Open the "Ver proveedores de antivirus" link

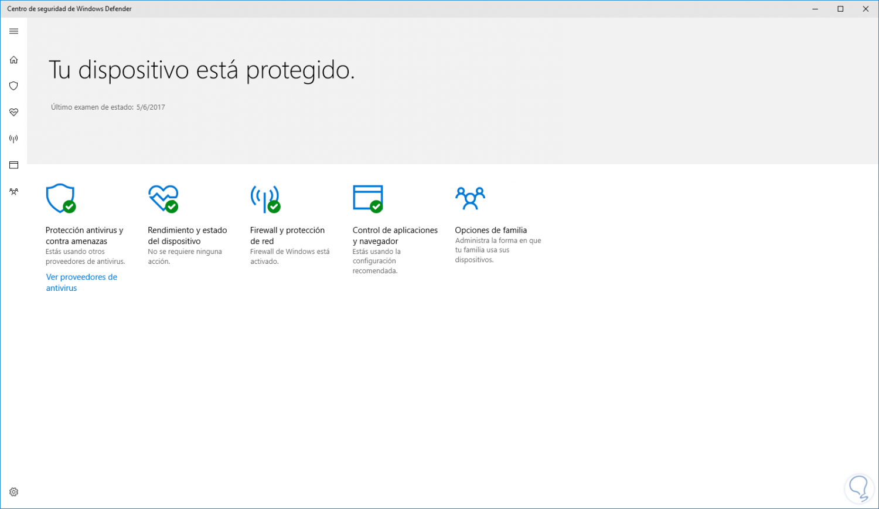(81, 282)
